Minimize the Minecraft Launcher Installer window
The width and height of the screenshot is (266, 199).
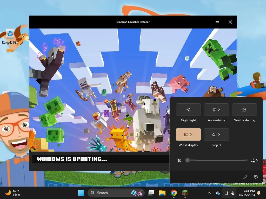pyautogui.click(x=217, y=22)
